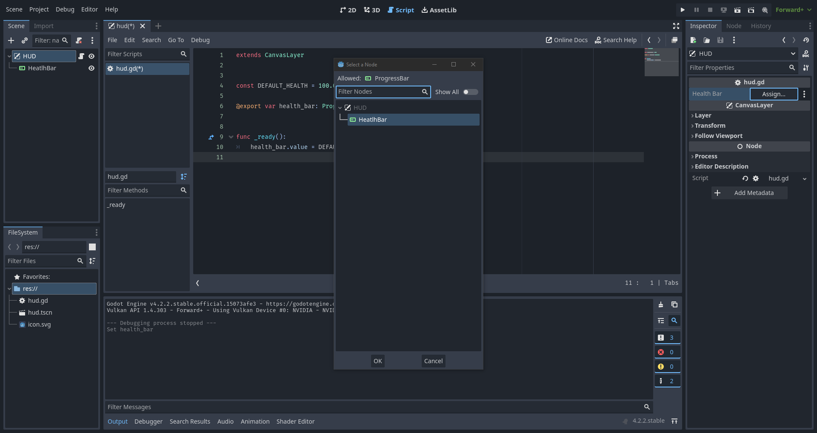The width and height of the screenshot is (817, 433).
Task: Switch to the AssetLib workspace
Action: 439,10
